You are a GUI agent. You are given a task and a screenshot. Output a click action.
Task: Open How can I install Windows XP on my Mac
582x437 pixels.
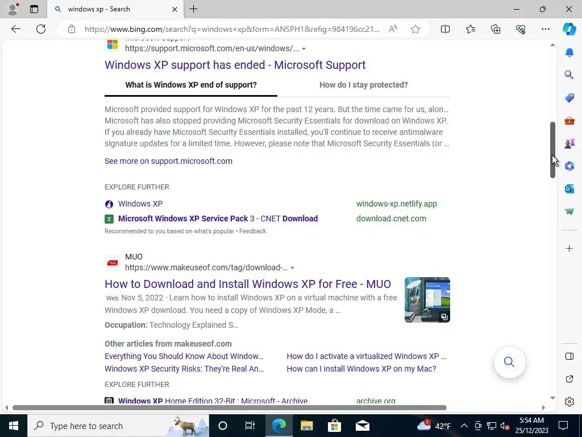click(361, 369)
